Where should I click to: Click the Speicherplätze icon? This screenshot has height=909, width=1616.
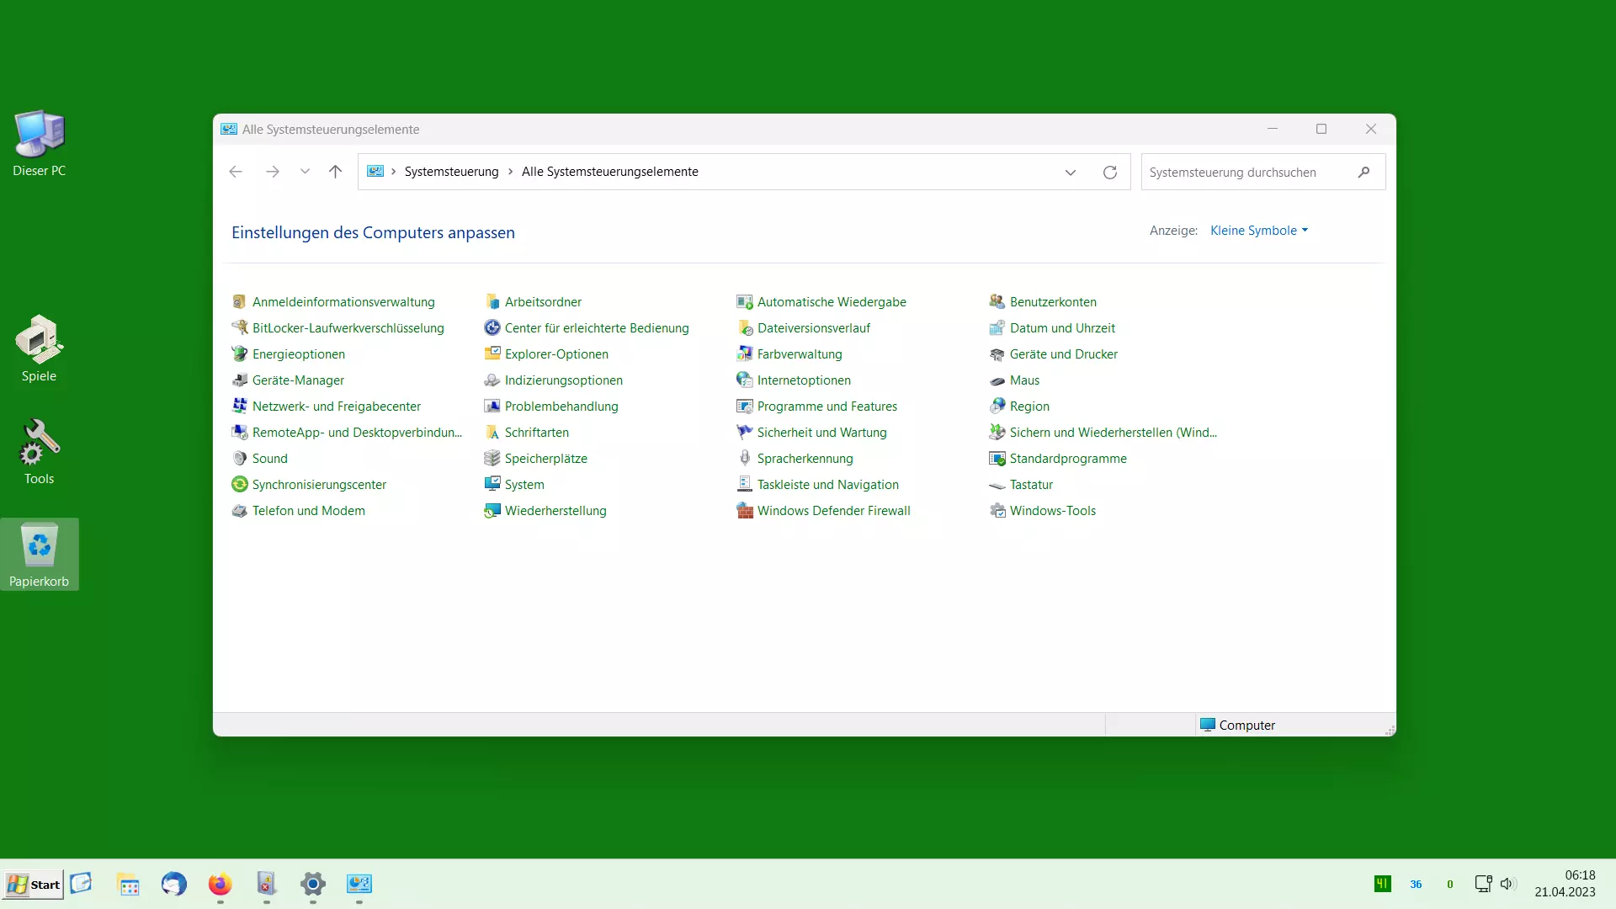pyautogui.click(x=492, y=458)
